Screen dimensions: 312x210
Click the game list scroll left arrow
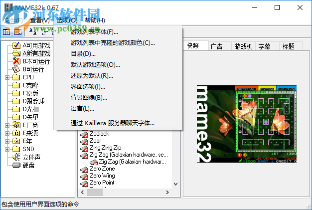[82, 192]
